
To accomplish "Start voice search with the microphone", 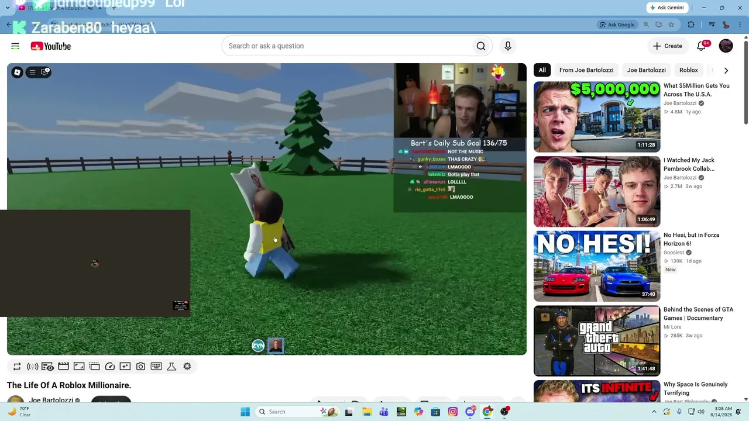I will [x=508, y=46].
